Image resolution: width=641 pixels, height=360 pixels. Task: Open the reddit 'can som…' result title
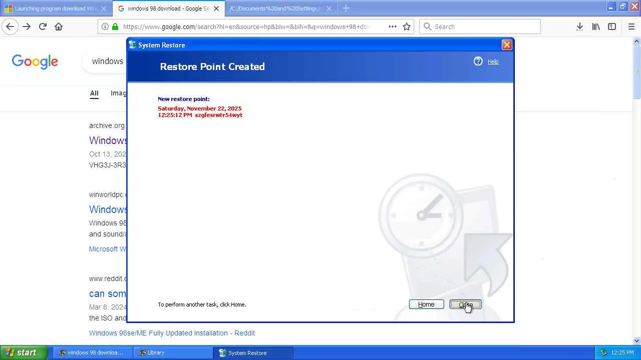[108, 293]
